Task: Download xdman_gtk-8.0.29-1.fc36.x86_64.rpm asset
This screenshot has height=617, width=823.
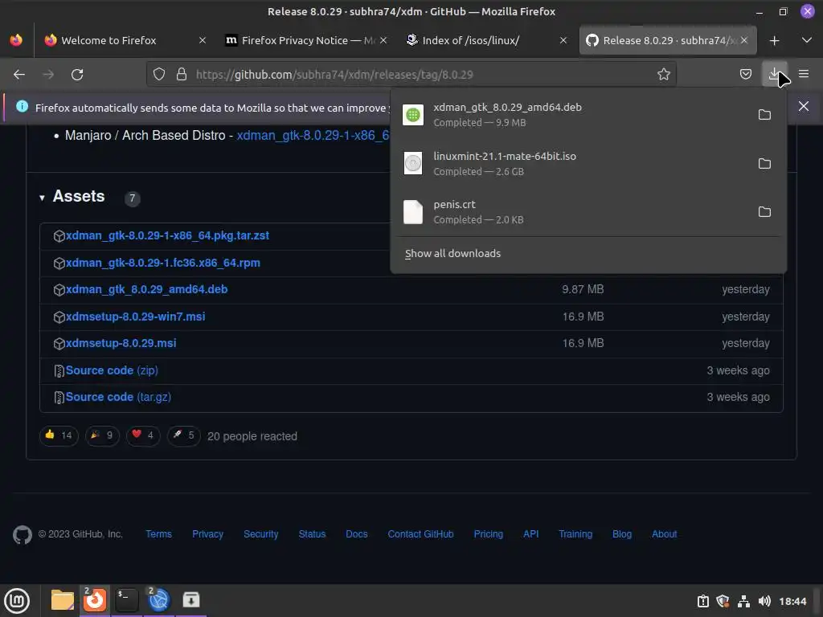Action: (x=162, y=263)
